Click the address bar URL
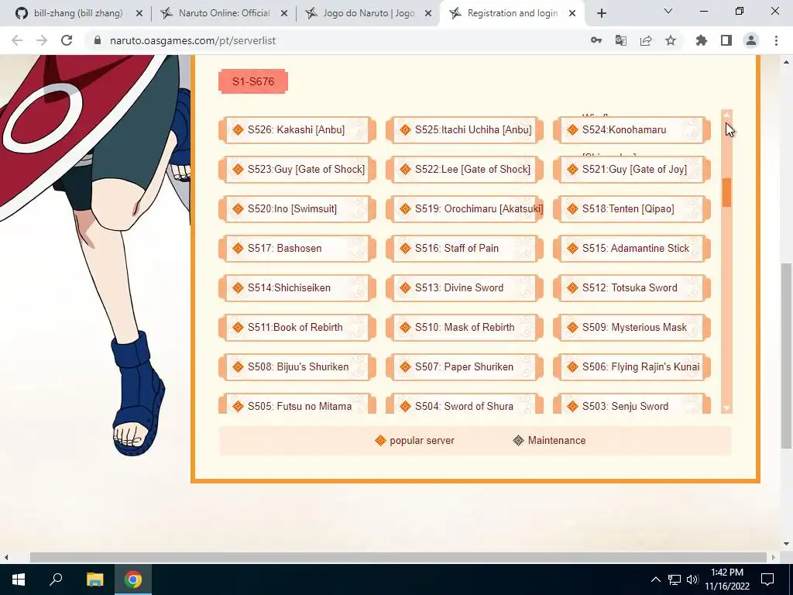 tap(193, 40)
